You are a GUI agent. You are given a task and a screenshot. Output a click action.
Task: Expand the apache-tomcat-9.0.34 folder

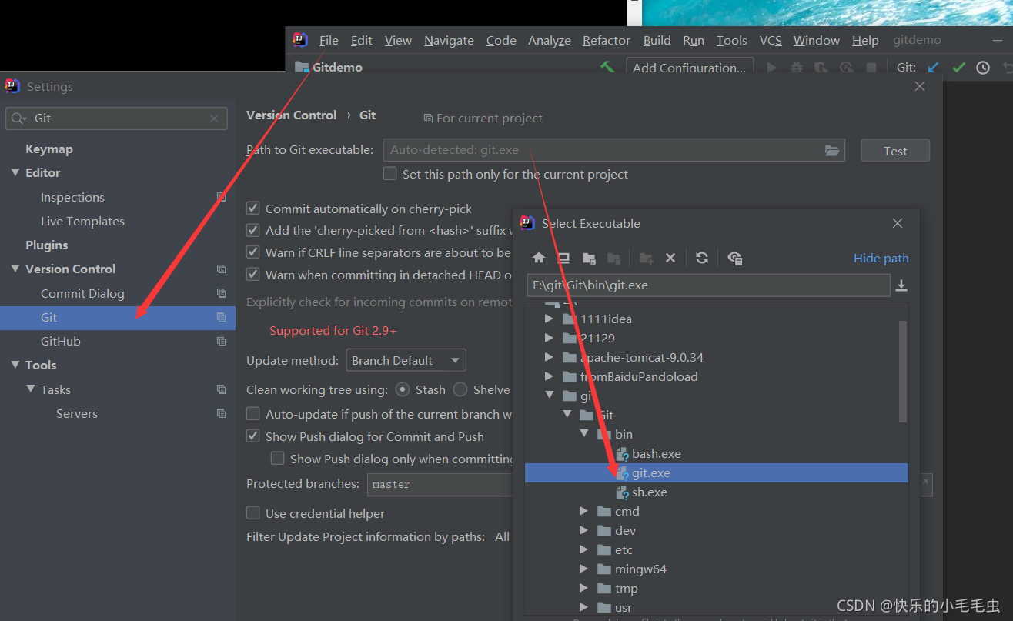[548, 357]
